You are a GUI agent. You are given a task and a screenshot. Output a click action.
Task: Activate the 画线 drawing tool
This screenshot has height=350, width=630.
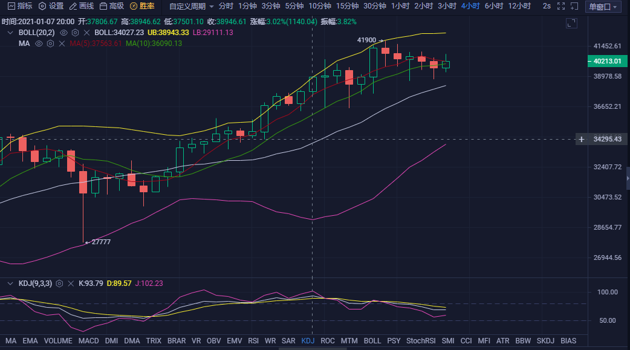click(x=82, y=6)
